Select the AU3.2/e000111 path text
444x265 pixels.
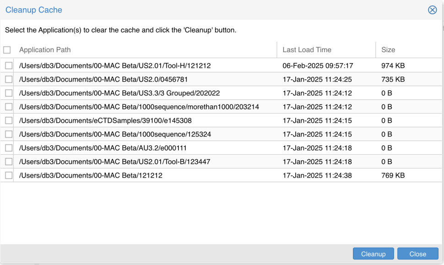[103, 148]
